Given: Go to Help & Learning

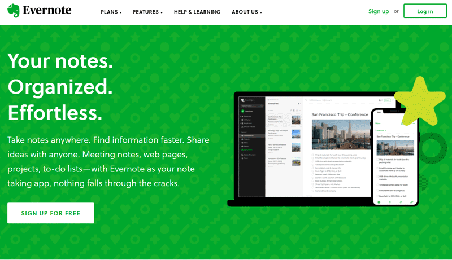Looking at the screenshot, I should pos(197,12).
